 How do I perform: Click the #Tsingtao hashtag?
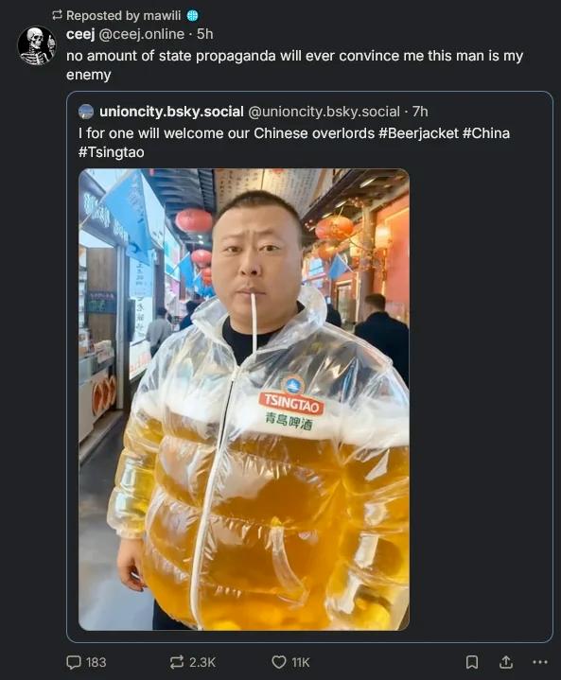111,152
